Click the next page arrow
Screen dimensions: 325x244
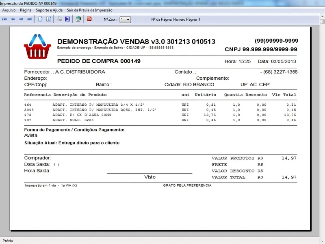21,19
